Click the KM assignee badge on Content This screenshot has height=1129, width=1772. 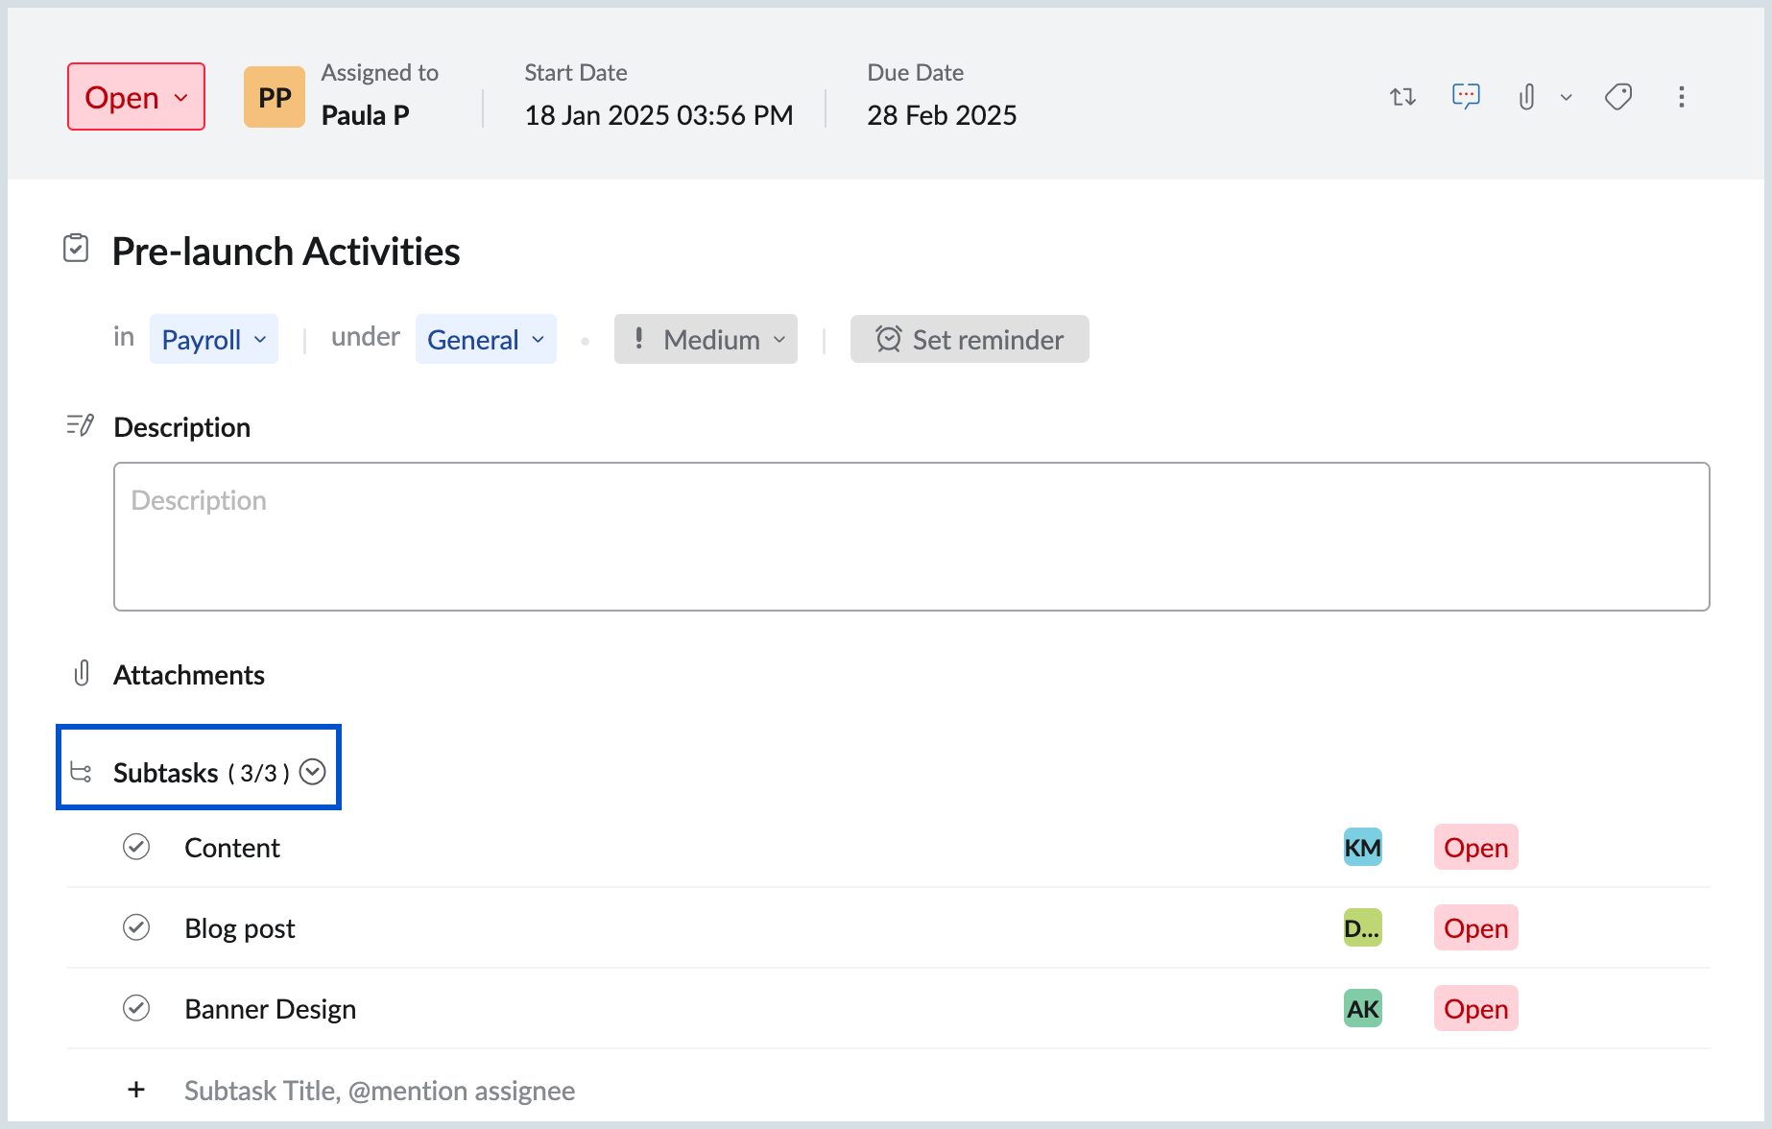[1363, 847]
